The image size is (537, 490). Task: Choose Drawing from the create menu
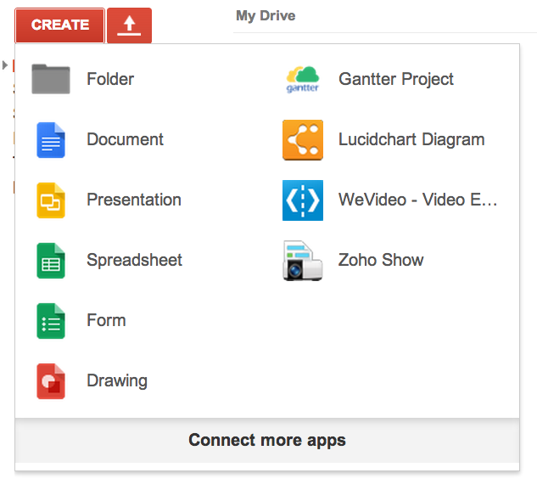coord(117,381)
